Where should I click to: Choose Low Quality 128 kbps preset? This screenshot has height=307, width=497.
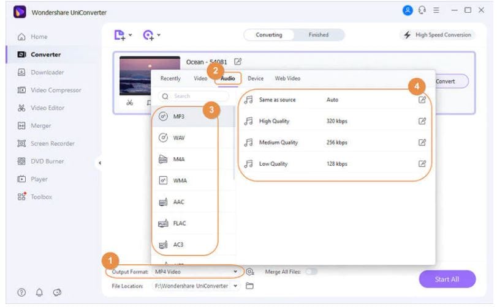tap(335, 164)
